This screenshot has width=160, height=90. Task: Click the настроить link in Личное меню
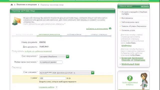(144, 6)
